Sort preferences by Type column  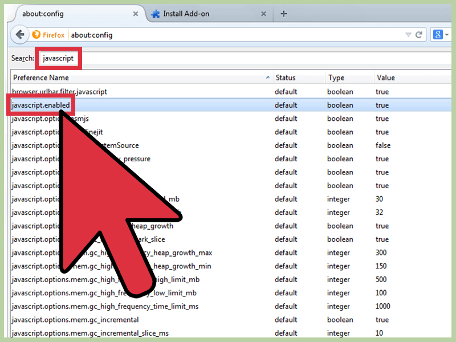tap(336, 78)
